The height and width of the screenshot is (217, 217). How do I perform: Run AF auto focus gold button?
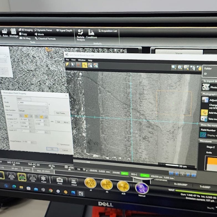pyautogui.click(x=90, y=183)
